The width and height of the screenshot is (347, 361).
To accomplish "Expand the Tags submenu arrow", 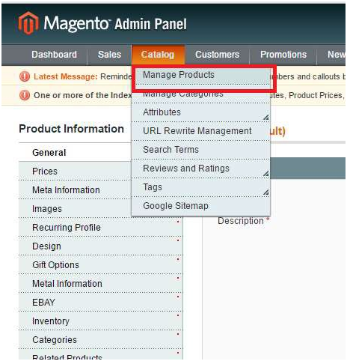I will (x=266, y=192).
